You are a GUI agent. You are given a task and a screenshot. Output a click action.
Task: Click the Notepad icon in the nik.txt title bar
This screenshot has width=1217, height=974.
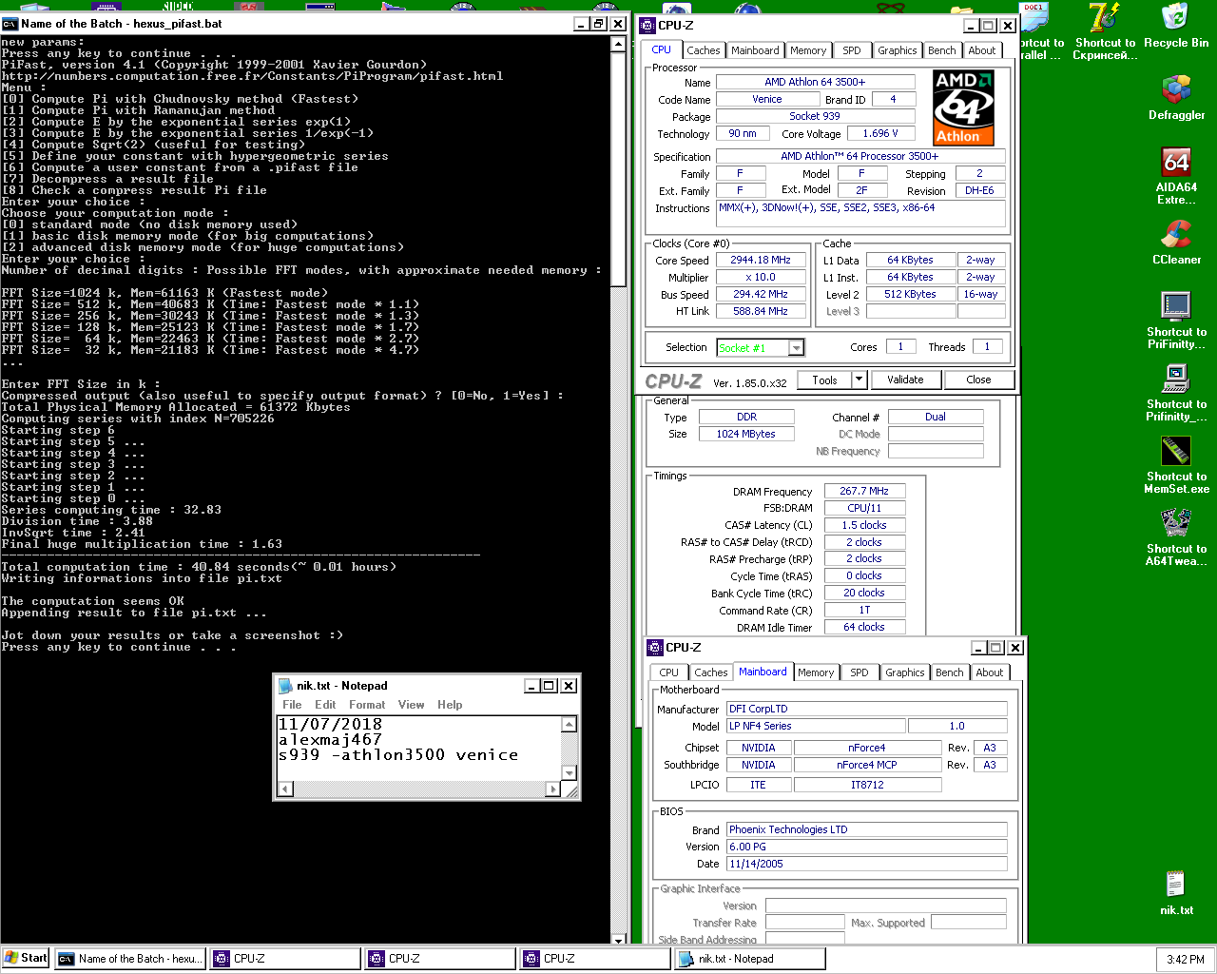coord(285,686)
